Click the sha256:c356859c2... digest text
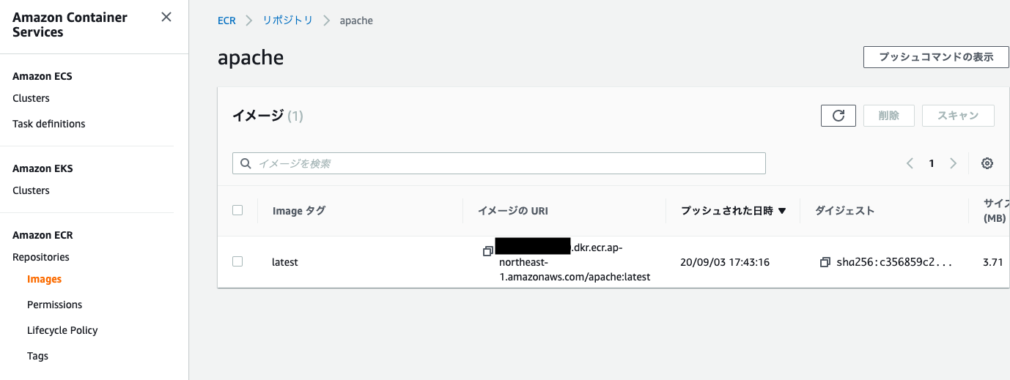This screenshot has height=380, width=1010. [x=894, y=262]
